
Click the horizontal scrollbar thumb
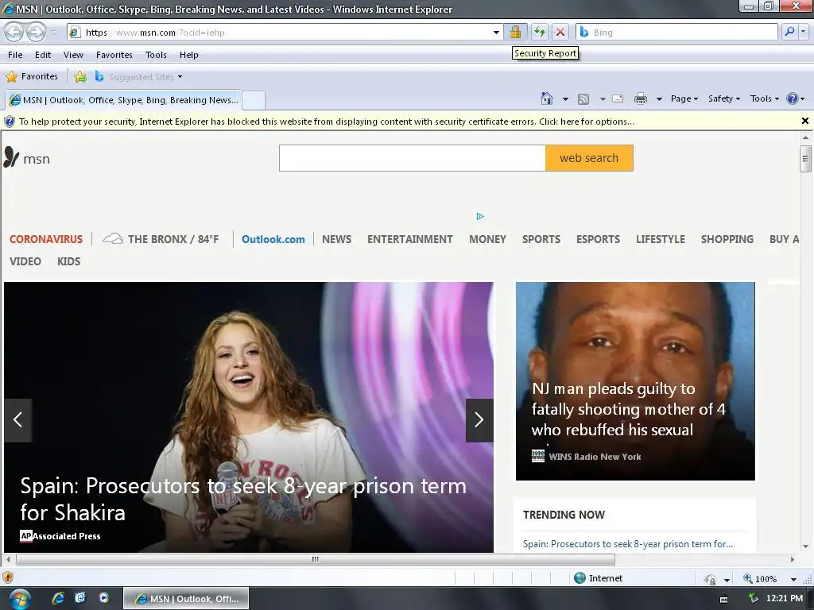(315, 559)
